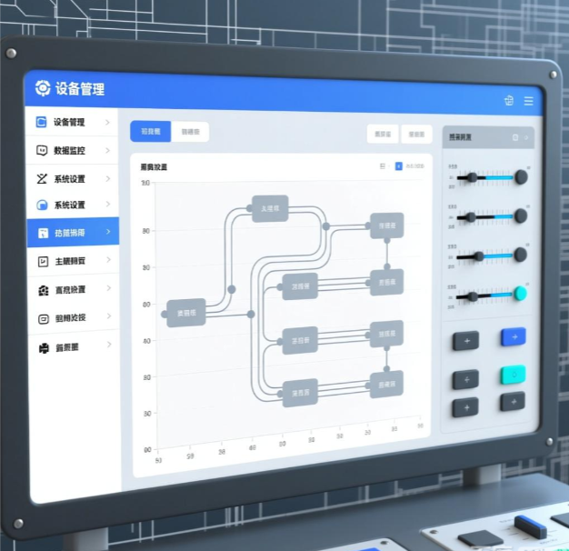Click the large dark knob on the top slider
The image size is (569, 551).
pos(521,176)
